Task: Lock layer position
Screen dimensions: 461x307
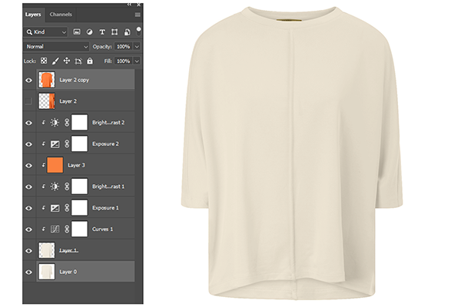Action: 67,61
